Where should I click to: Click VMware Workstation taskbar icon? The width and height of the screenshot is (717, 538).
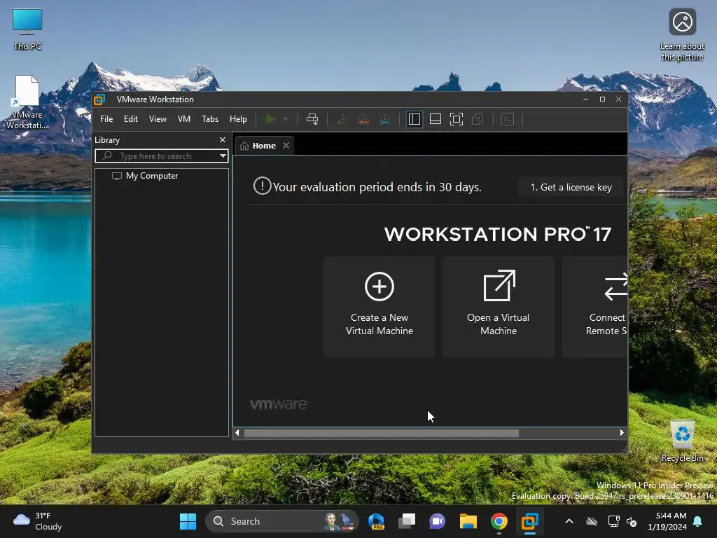click(x=529, y=521)
